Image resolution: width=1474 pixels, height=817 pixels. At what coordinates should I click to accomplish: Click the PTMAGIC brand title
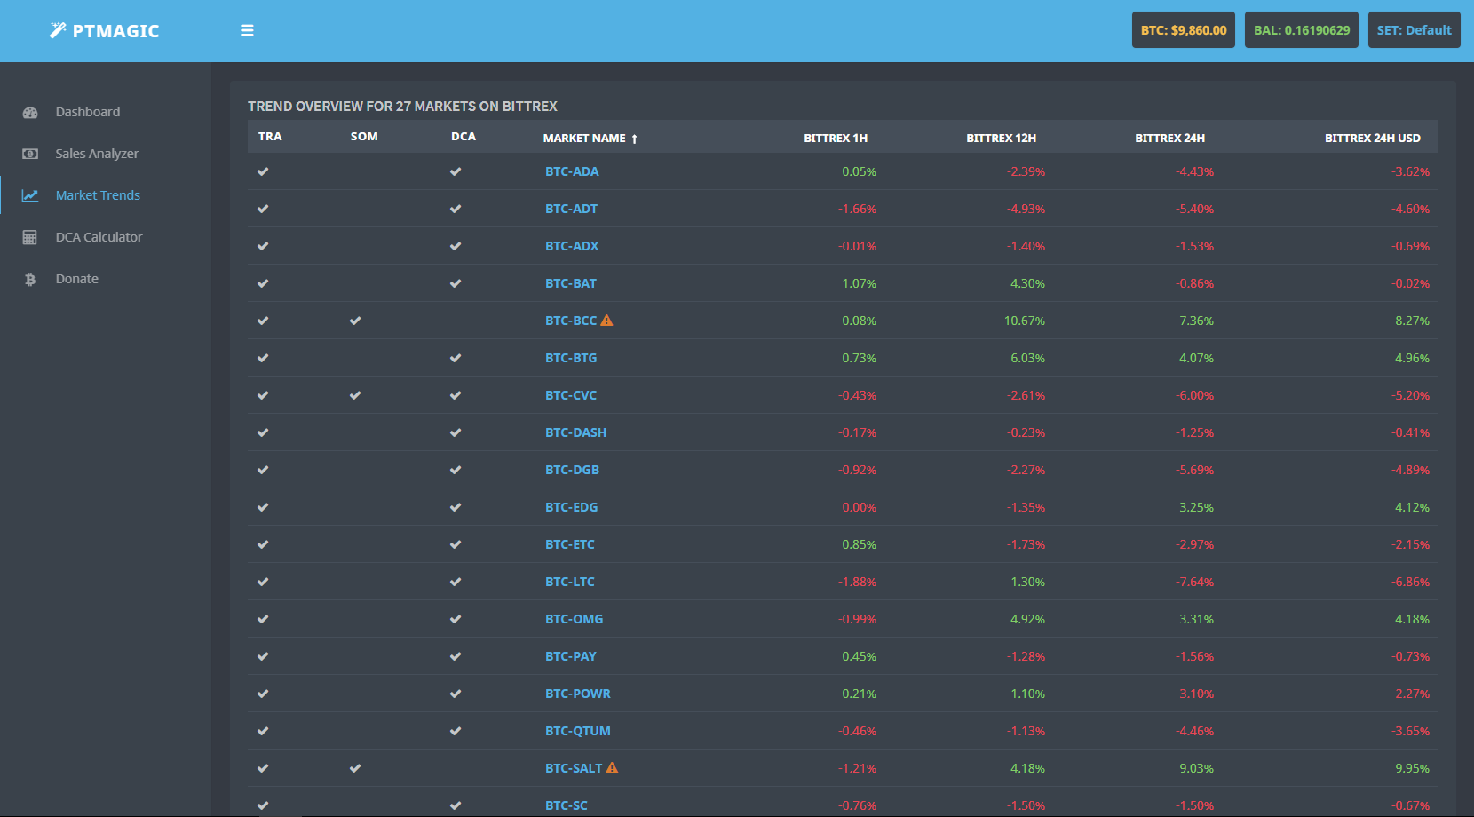(115, 31)
